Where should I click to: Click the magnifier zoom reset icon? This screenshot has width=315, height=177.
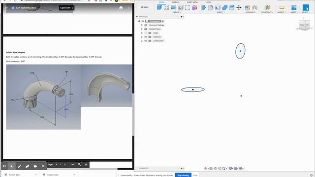[79, 164]
